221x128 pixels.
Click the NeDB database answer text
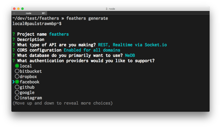tap(130, 55)
